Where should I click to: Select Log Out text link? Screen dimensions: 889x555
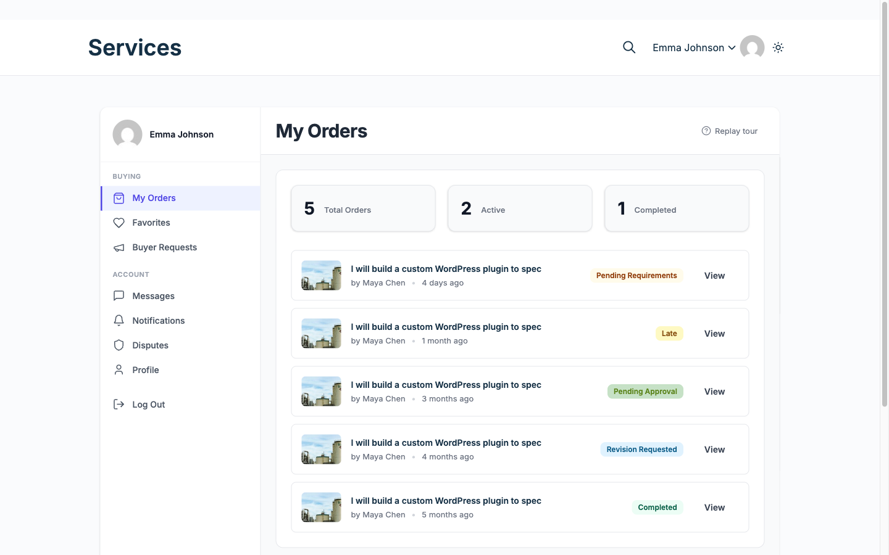(149, 405)
